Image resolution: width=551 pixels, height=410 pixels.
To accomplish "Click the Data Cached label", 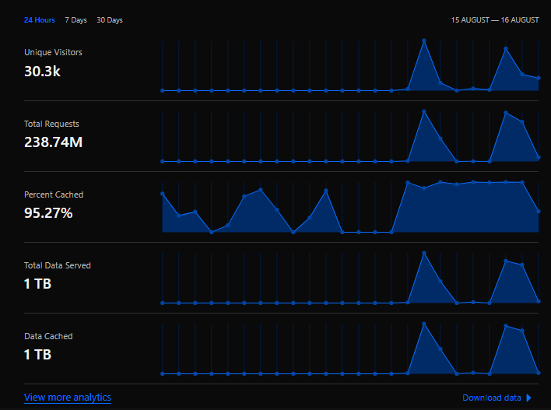I will (48, 336).
